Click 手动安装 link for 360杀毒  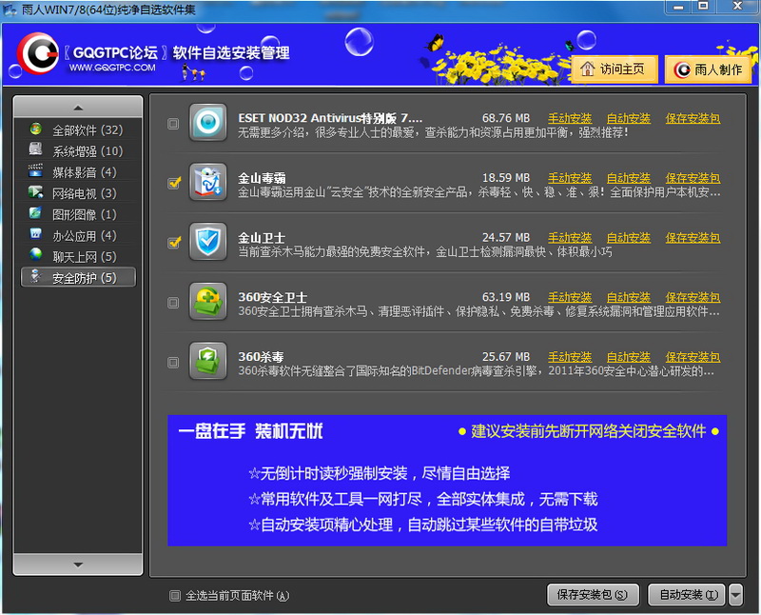570,357
